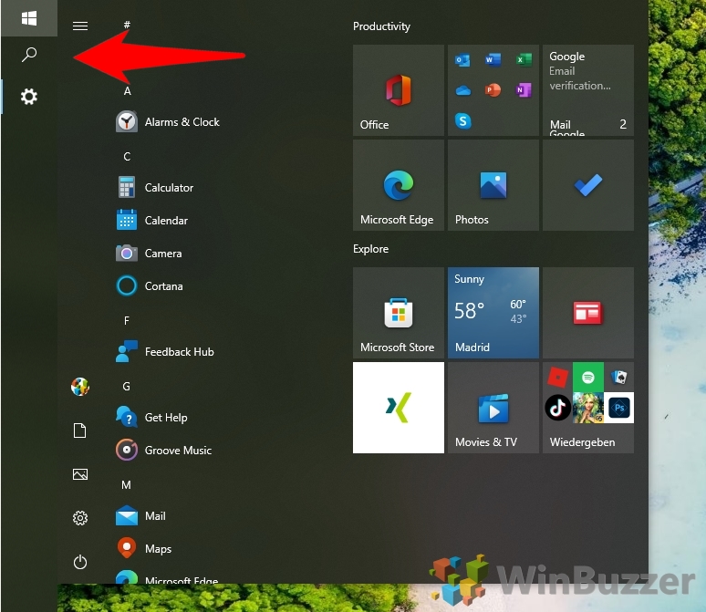This screenshot has width=706, height=612.
Task: Launch Get Help app
Action: (151, 418)
